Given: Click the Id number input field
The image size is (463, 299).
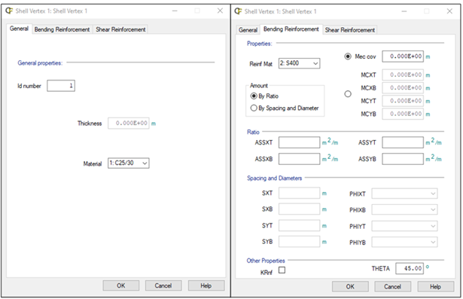Looking at the screenshot, I should pyautogui.click(x=61, y=86).
